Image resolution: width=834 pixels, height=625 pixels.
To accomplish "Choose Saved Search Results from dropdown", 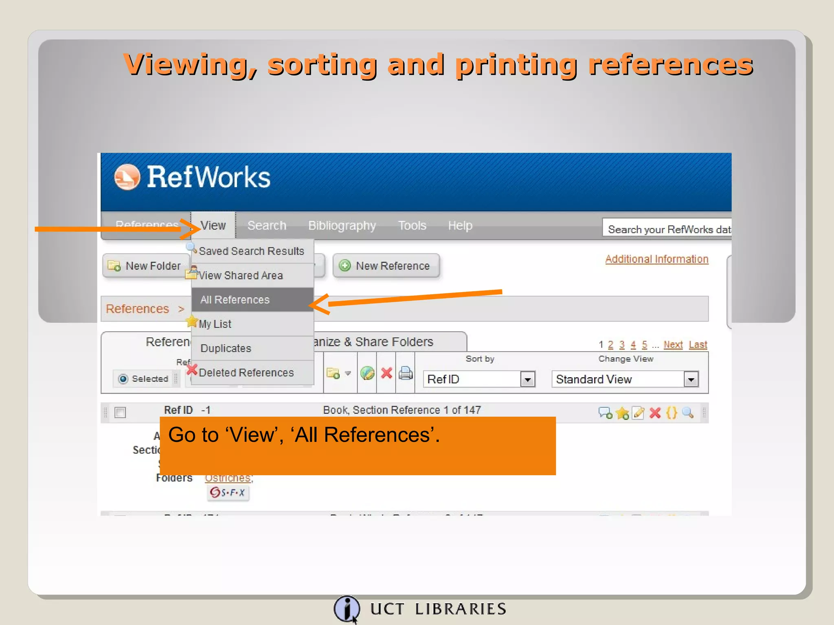I will (x=252, y=251).
